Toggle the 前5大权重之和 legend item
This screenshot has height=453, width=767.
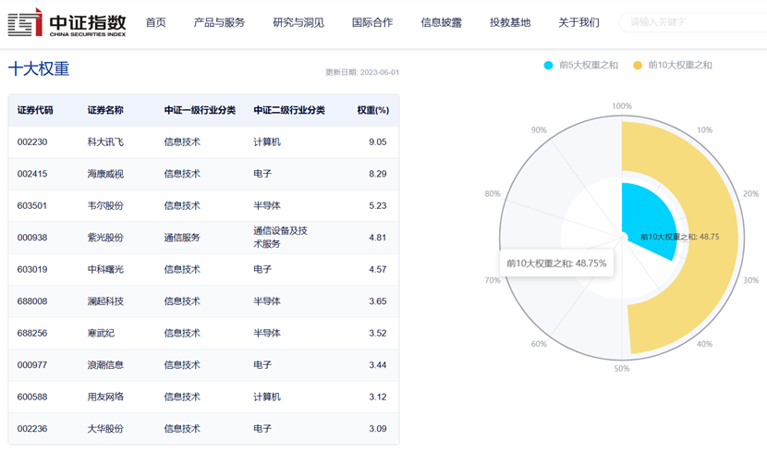tap(581, 66)
